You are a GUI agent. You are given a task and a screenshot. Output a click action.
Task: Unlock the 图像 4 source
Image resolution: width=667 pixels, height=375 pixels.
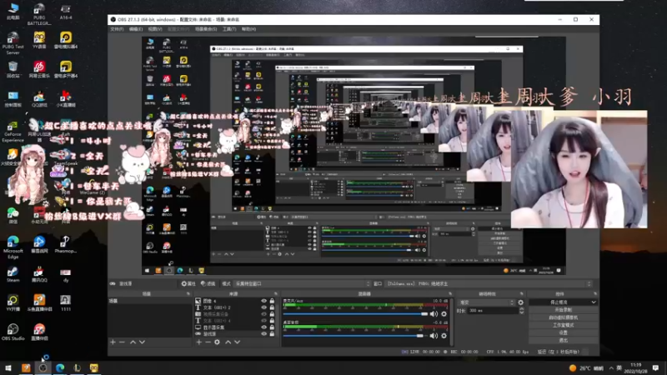click(x=272, y=301)
